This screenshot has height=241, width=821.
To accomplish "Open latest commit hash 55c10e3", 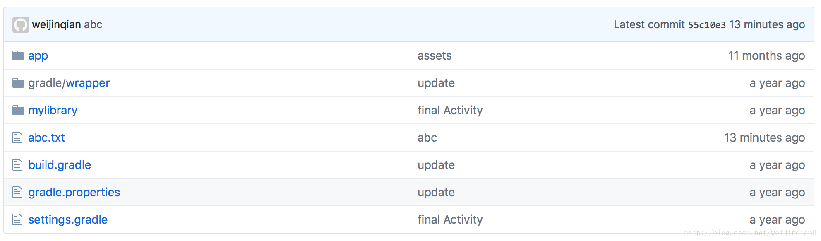I will tap(707, 25).
